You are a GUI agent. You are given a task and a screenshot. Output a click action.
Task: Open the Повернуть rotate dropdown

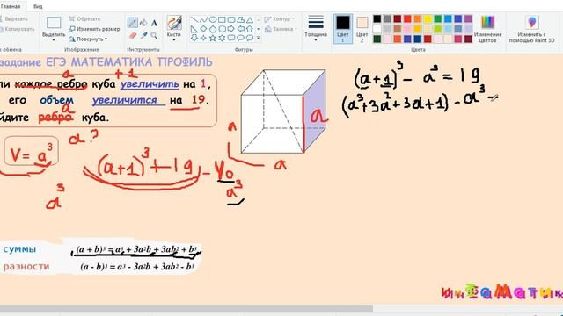pyautogui.click(x=88, y=39)
